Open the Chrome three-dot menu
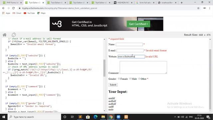213x120 pixels. 210,8
